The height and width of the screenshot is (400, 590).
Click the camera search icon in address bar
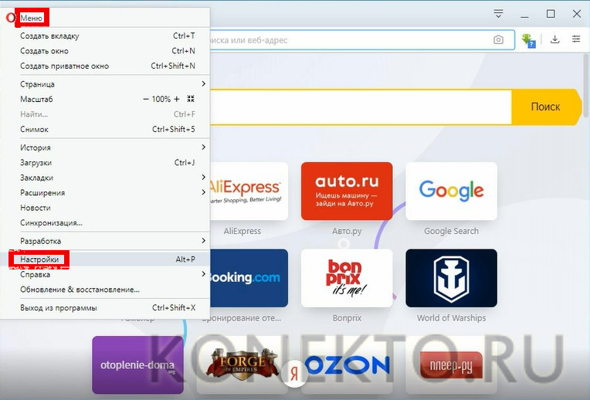click(498, 39)
